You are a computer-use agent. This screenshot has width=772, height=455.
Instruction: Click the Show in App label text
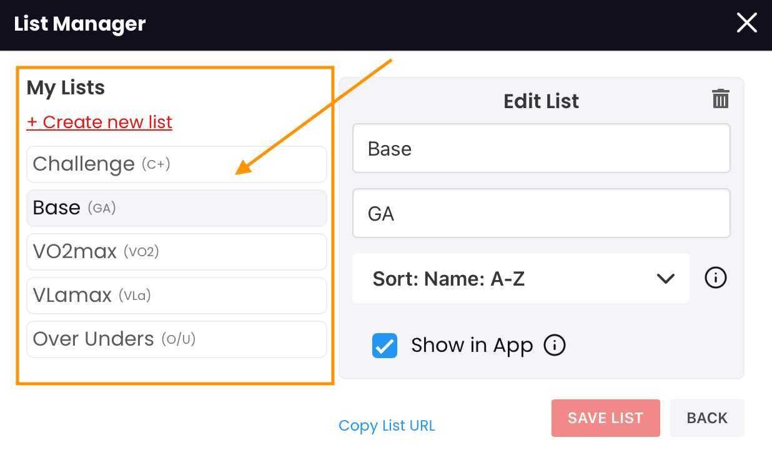coord(472,346)
